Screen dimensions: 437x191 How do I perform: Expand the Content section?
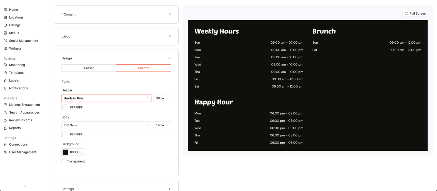[116, 14]
